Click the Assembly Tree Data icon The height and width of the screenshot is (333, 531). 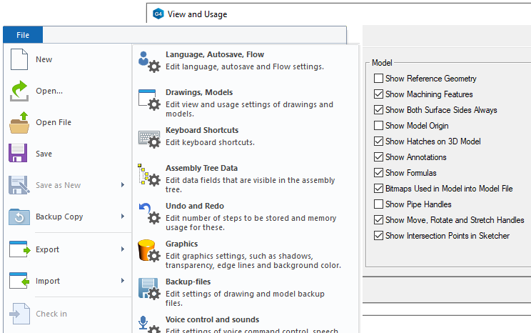(148, 175)
